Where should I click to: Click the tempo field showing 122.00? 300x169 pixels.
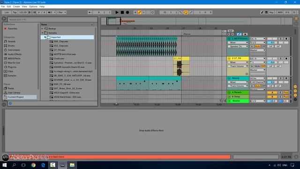[23, 12]
